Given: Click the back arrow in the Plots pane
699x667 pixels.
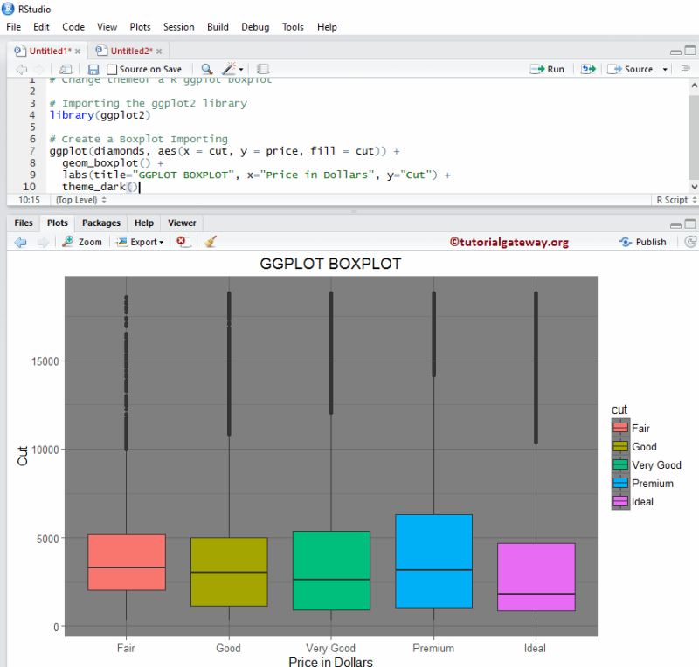Looking at the screenshot, I should (x=18, y=242).
